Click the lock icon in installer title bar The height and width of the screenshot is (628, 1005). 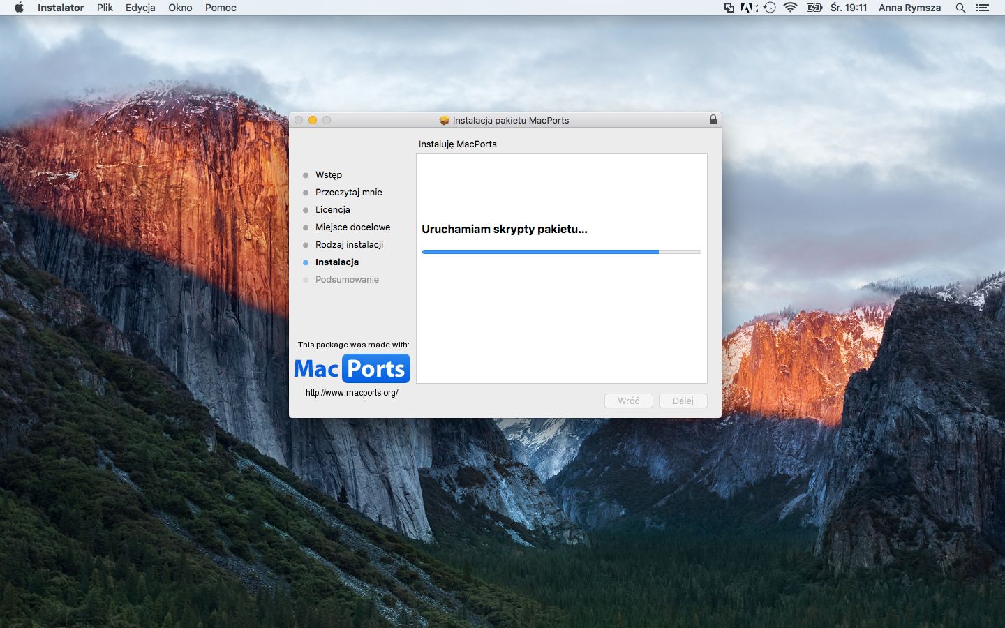coord(713,120)
